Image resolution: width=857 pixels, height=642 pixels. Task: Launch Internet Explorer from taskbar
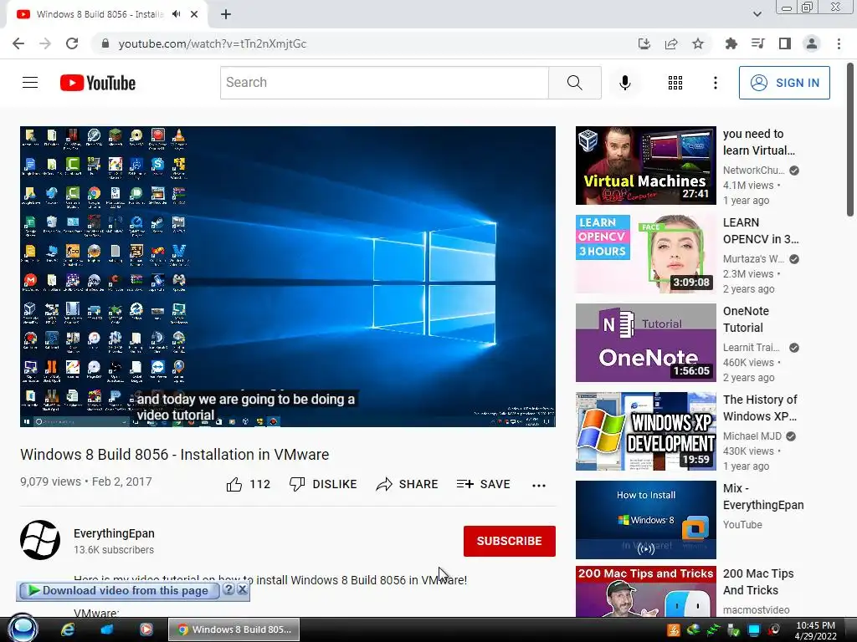point(68,629)
